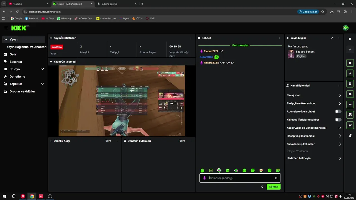356x200 pixels.
Task: Click the three-dots cluster icon in right sidebar
Action: (x=350, y=136)
